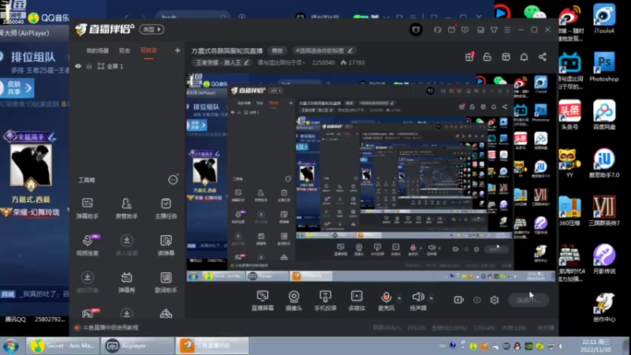This screenshot has height=355, width=631.
Task: Expand the 扬声器 options arrow
Action: (x=431, y=298)
